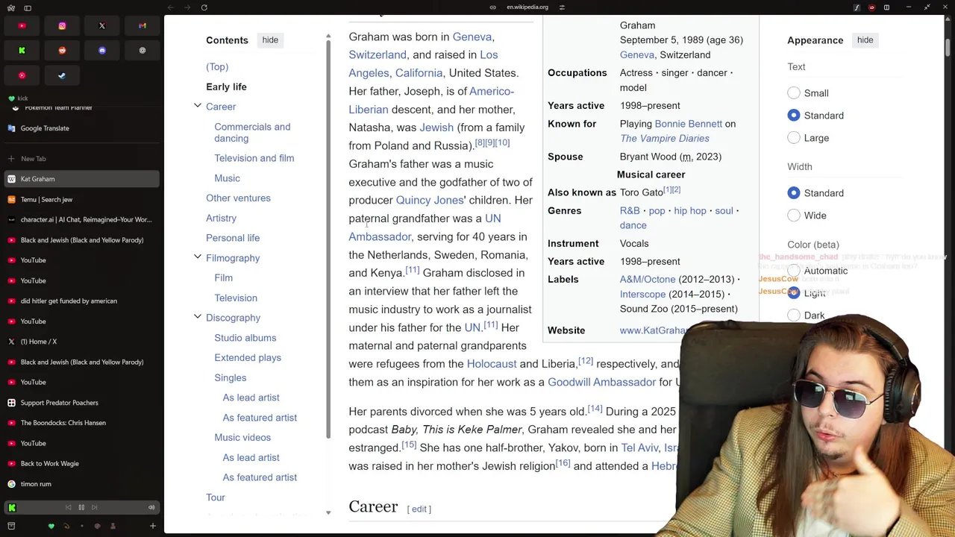Click the en.wikipedia.org address bar
955x537 pixels.
527,7
